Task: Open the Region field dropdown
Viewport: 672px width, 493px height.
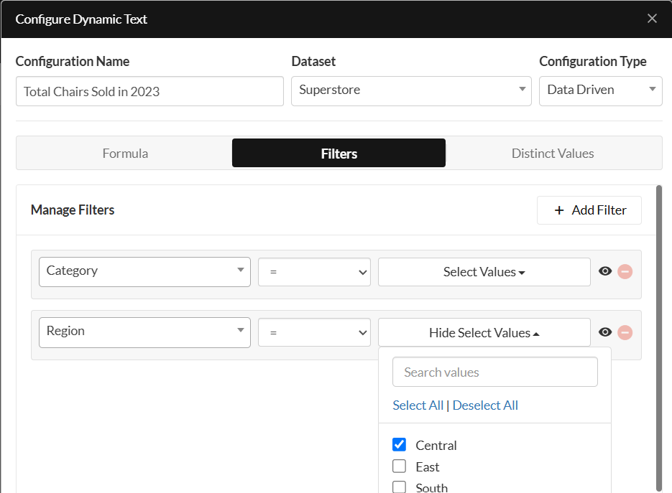Action: (144, 332)
